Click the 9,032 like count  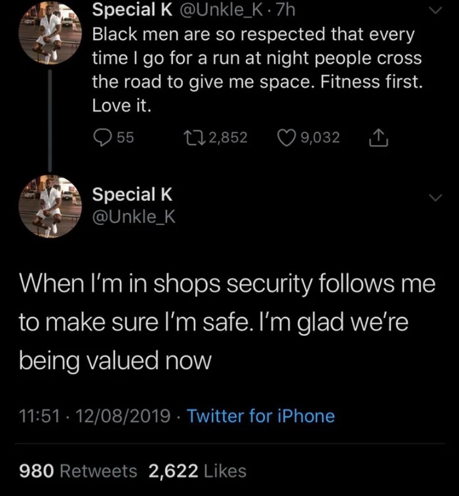pos(320,138)
